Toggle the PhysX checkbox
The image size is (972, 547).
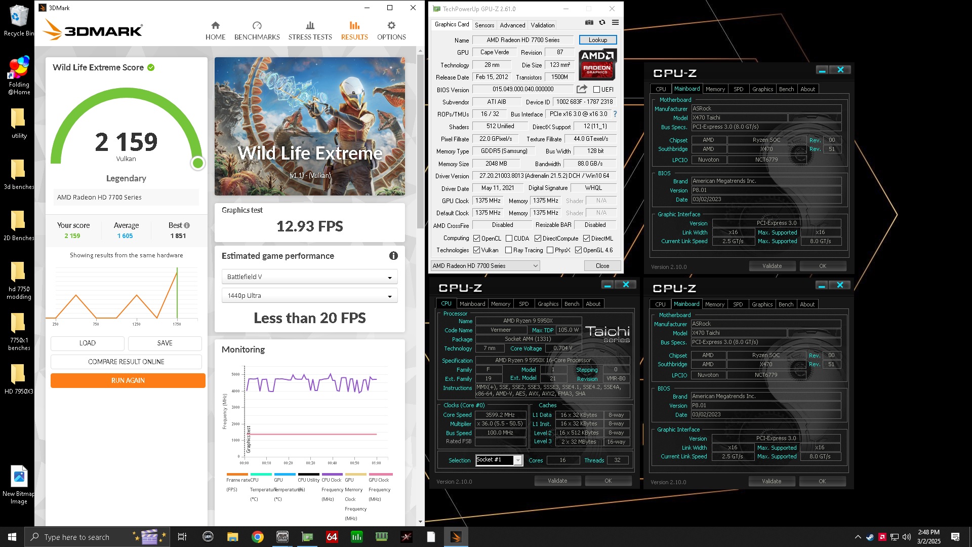pos(550,250)
